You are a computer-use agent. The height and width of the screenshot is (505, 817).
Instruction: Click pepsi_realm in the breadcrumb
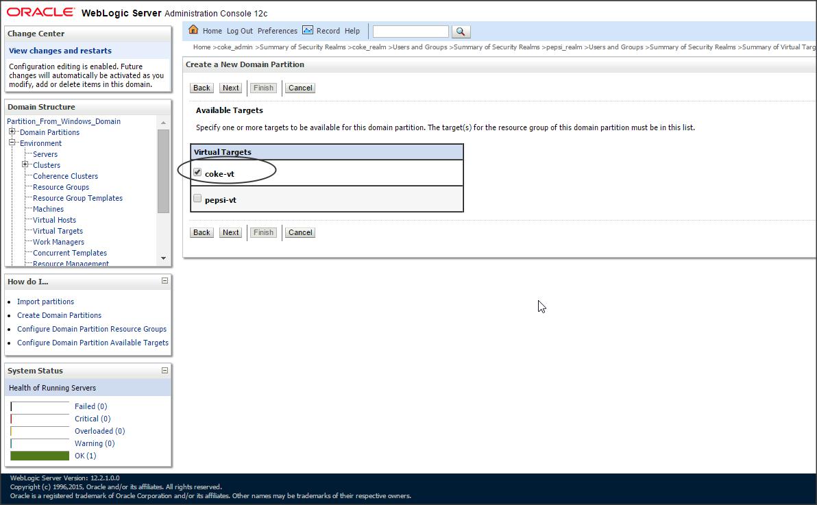pos(564,47)
